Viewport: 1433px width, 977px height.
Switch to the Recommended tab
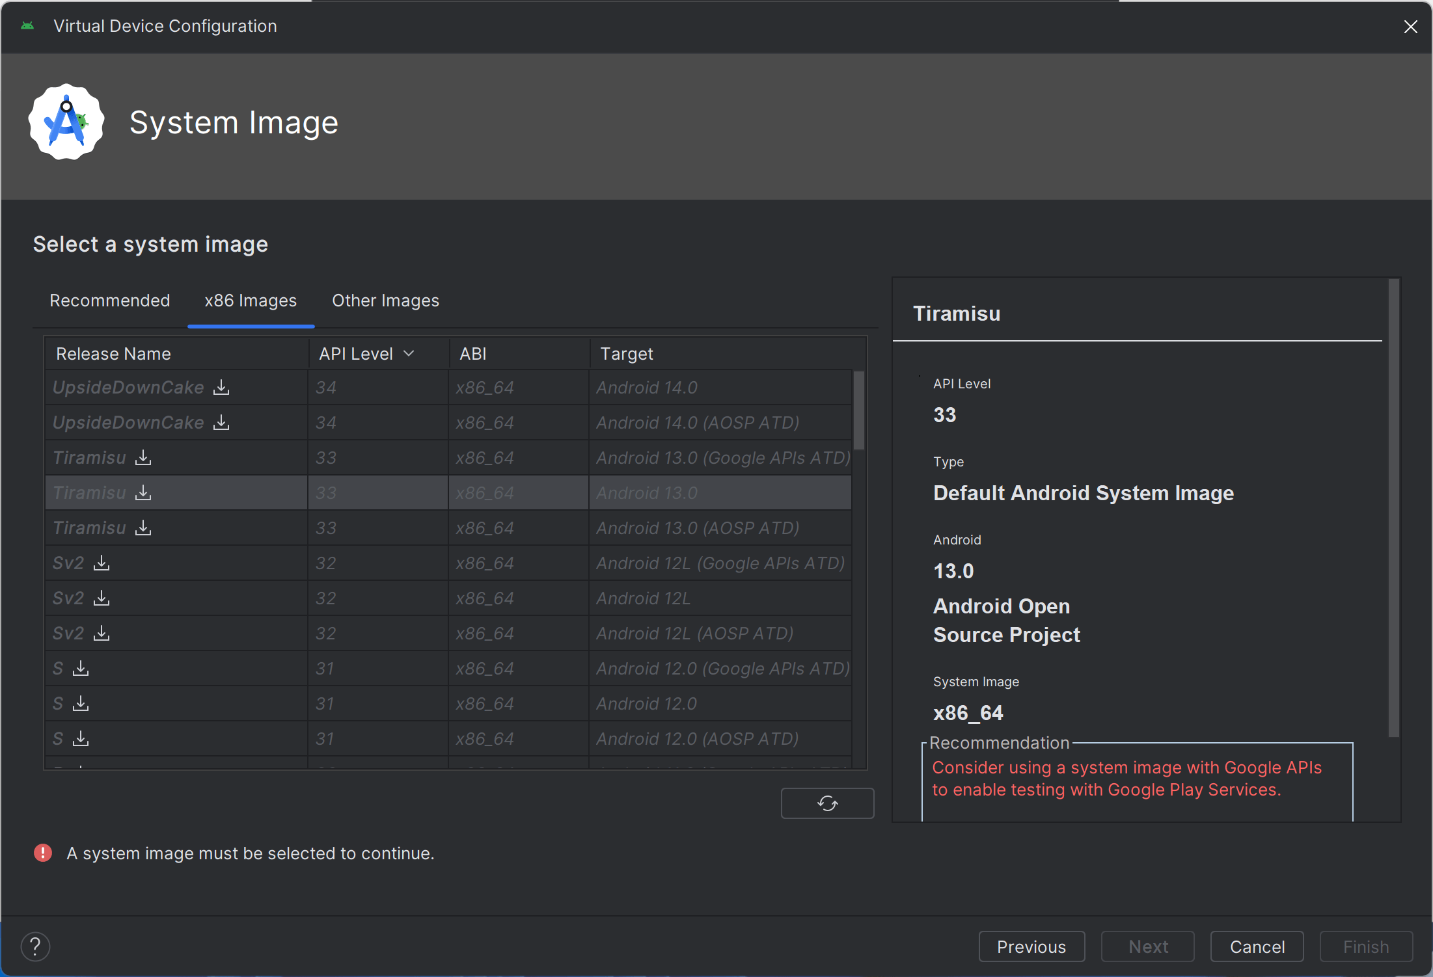pyautogui.click(x=109, y=301)
